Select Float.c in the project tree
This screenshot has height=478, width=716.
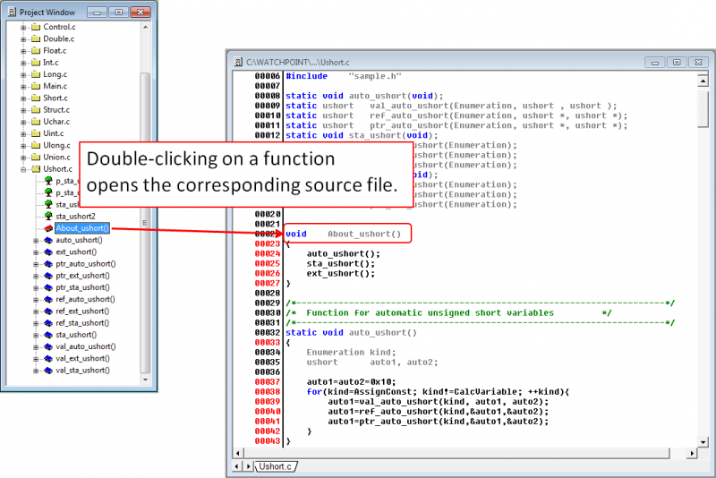[55, 51]
